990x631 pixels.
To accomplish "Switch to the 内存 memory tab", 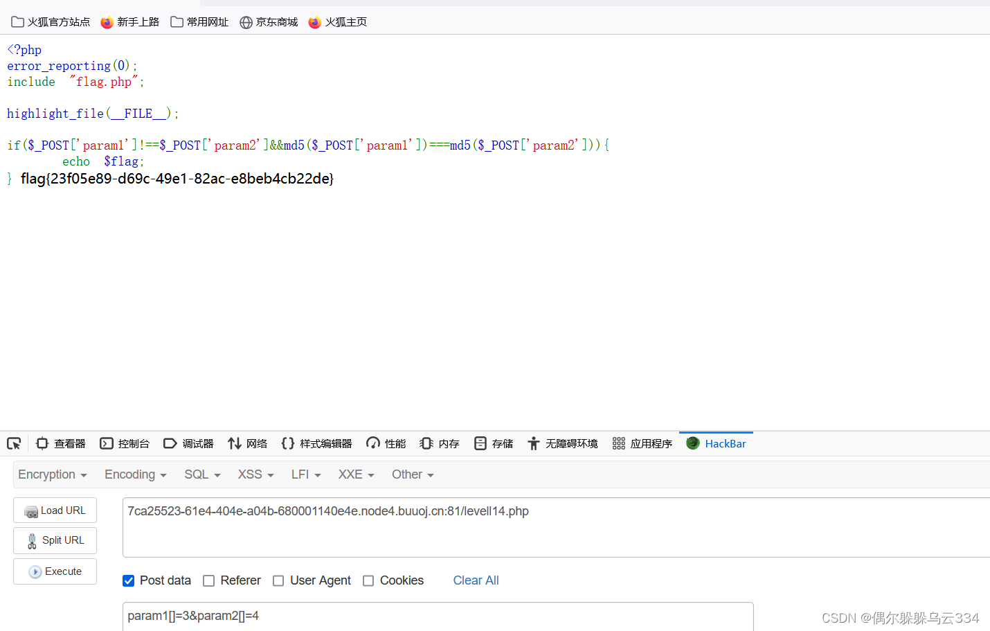I will pos(440,443).
